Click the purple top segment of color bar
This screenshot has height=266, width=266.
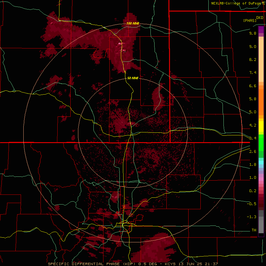click(261, 30)
